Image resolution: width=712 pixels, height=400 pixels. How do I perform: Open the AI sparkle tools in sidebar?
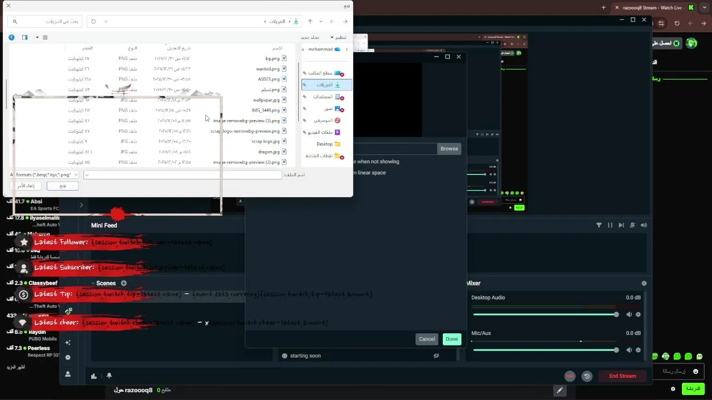pos(68,342)
